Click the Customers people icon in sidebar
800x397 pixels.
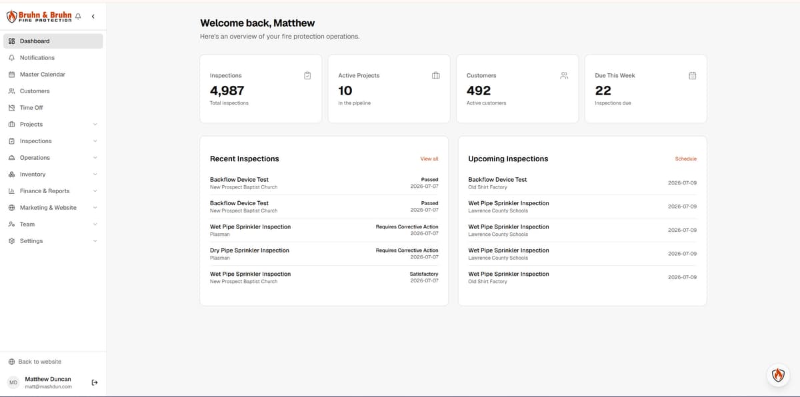coord(11,91)
